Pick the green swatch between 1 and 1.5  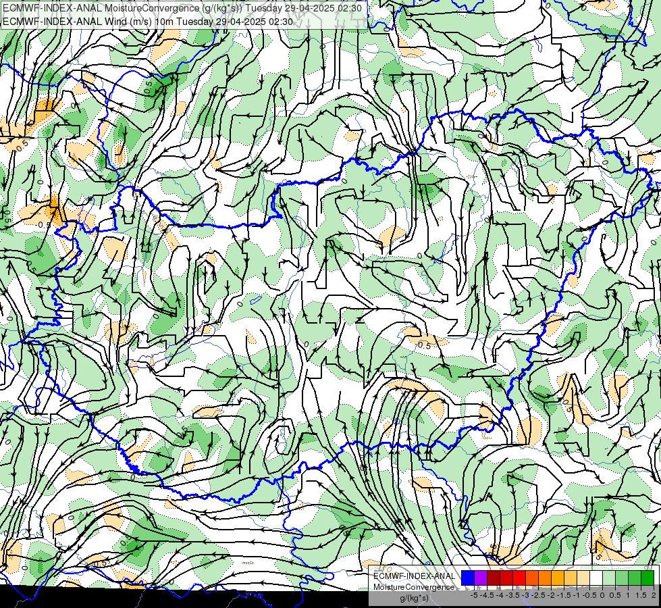(x=635, y=578)
